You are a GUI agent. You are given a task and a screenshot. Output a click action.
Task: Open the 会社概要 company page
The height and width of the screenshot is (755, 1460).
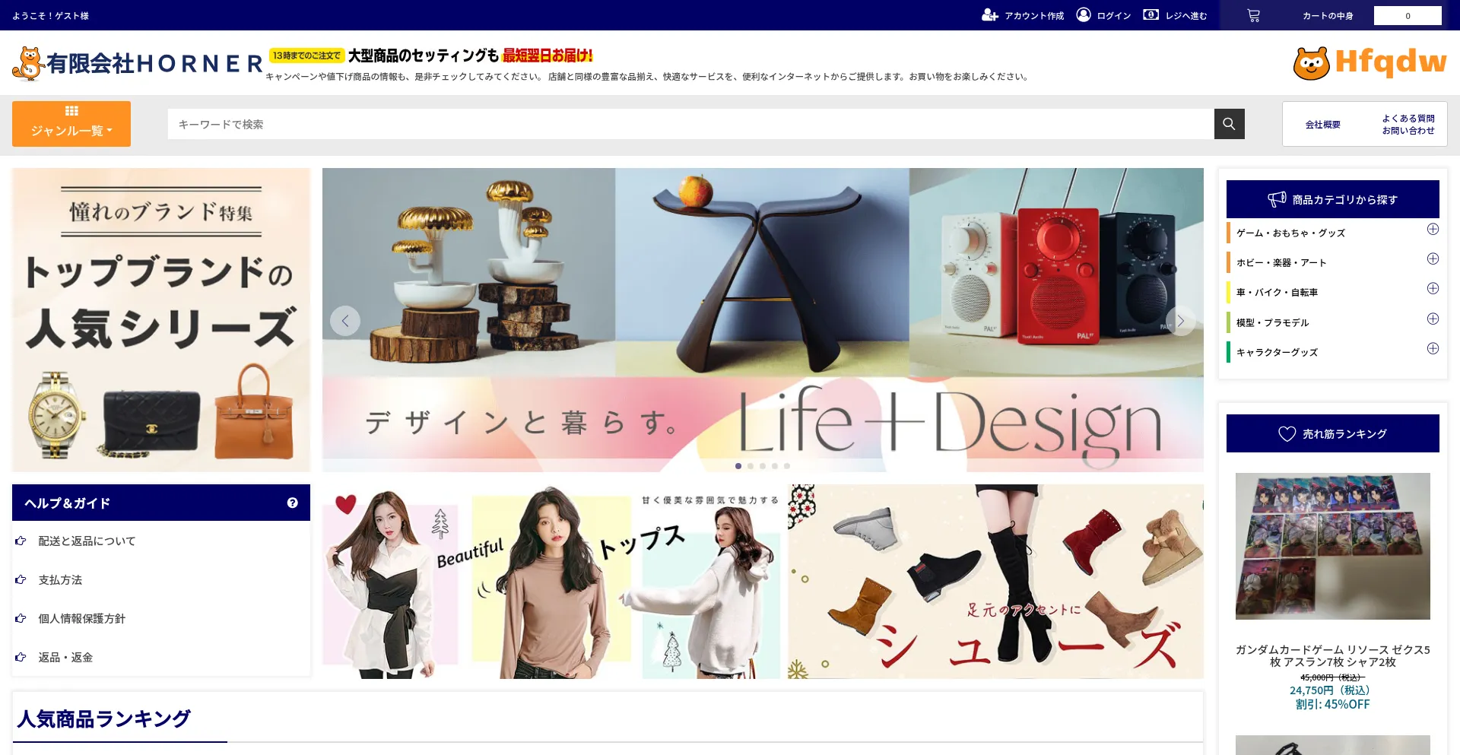click(1322, 125)
